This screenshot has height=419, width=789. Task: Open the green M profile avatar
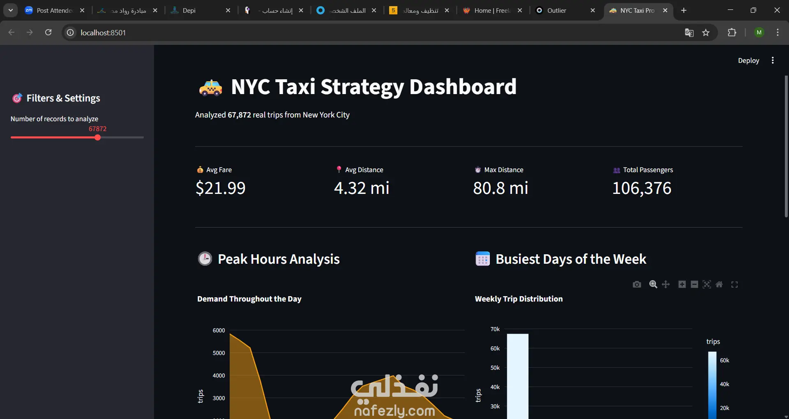click(x=759, y=32)
